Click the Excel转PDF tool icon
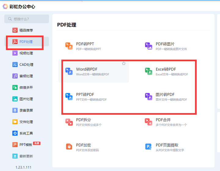 (148, 71)
